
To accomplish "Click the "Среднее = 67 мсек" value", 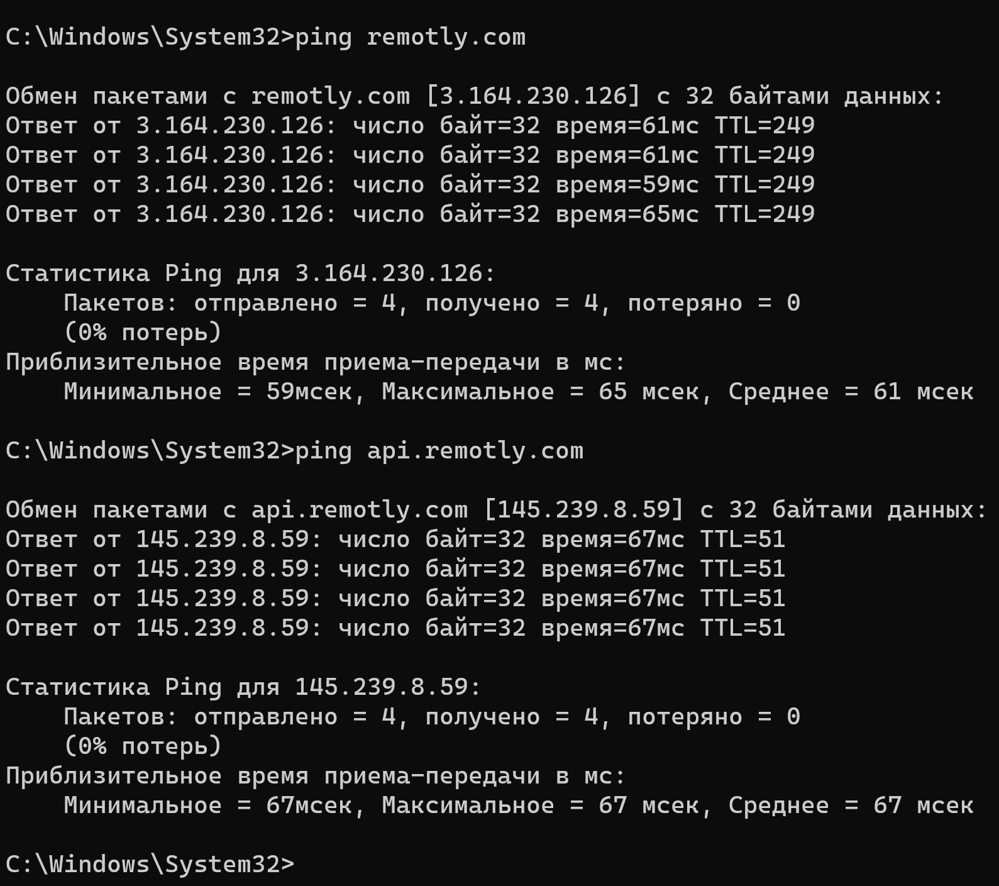I will [850, 806].
